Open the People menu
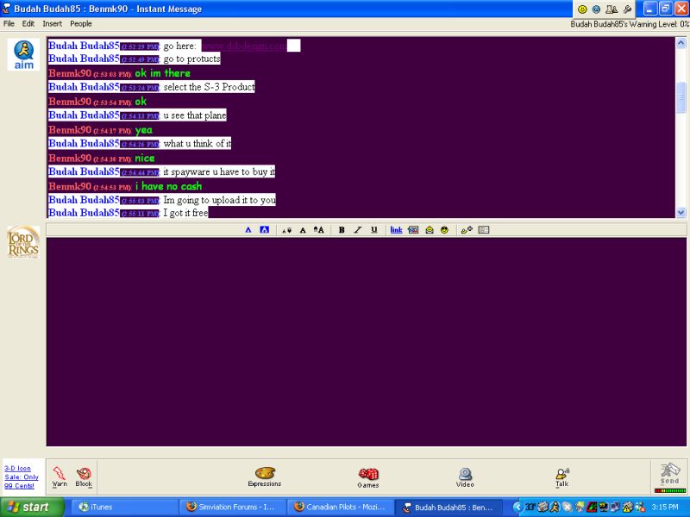Viewport: 690px width, 517px height. (81, 23)
